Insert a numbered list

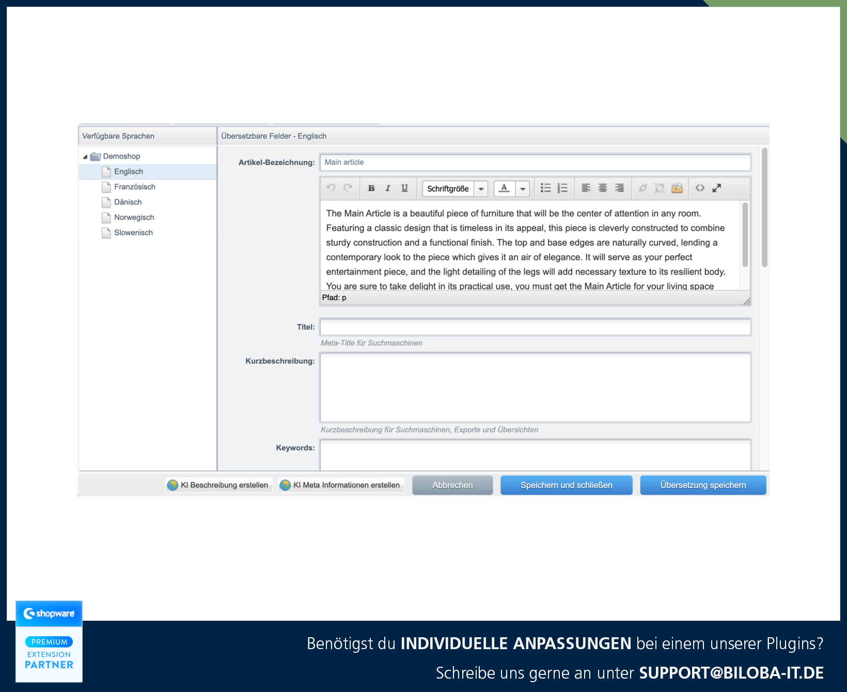562,188
